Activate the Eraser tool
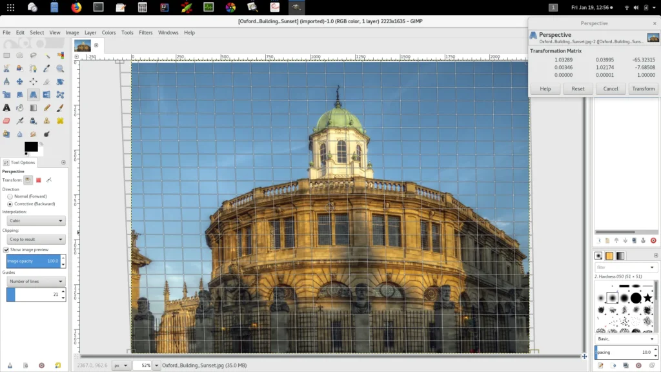The image size is (661, 372). 6,121
